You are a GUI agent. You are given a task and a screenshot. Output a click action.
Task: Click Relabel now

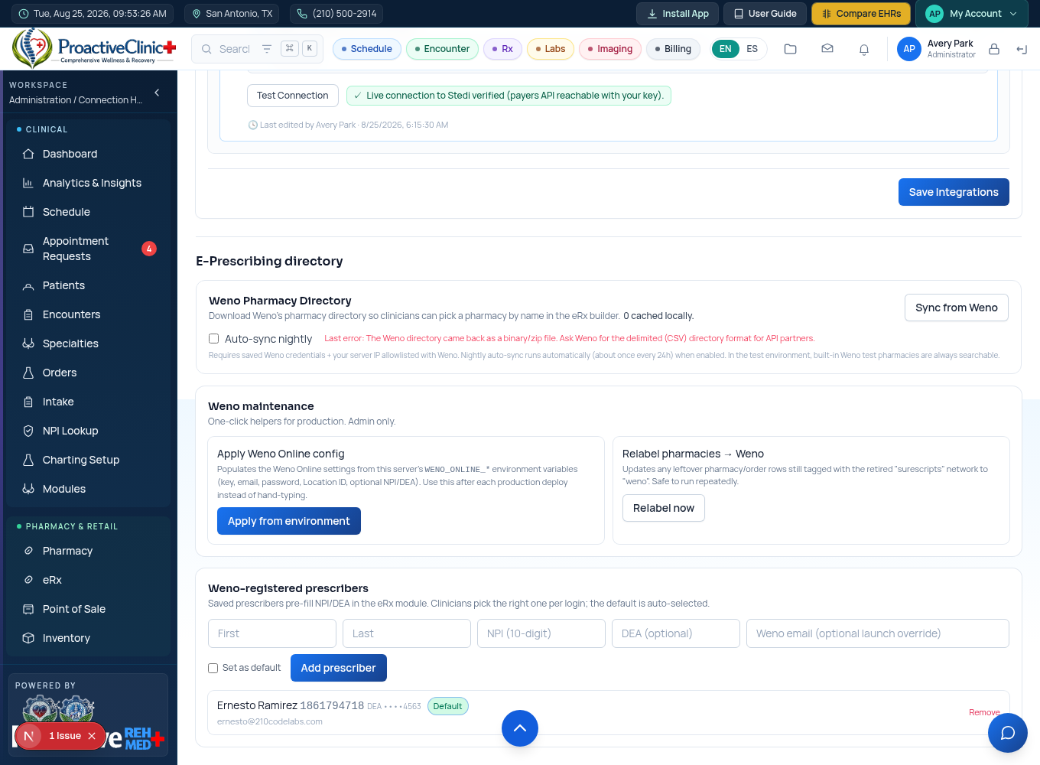pos(664,508)
